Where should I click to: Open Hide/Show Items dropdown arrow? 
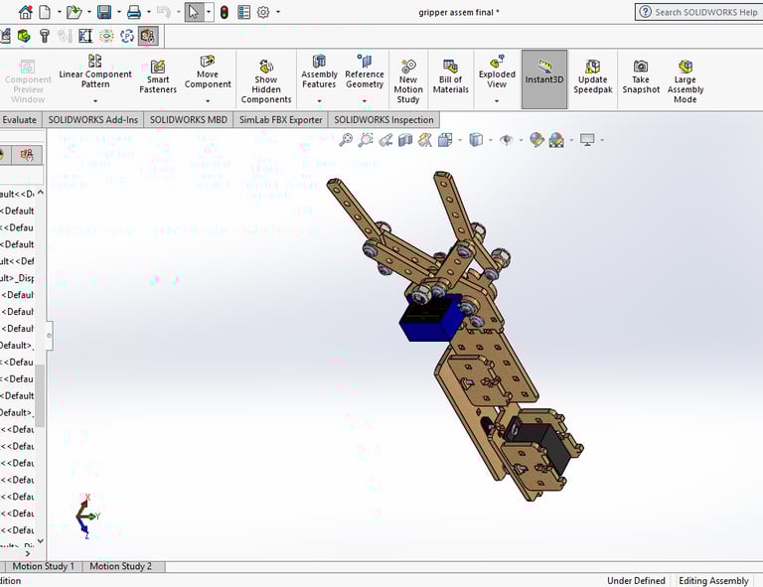coord(522,140)
